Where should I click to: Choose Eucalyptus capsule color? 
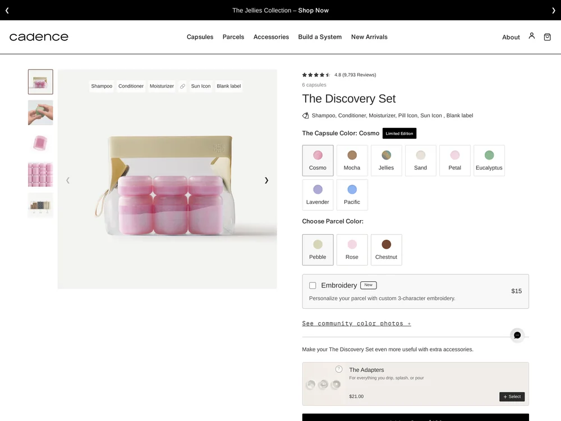tap(489, 161)
